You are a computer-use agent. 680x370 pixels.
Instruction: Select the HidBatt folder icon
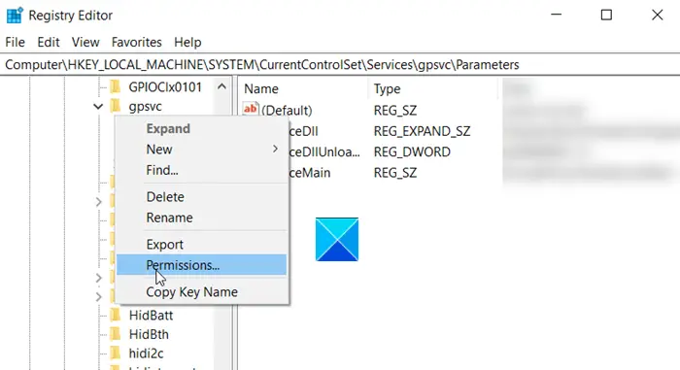[x=116, y=315]
